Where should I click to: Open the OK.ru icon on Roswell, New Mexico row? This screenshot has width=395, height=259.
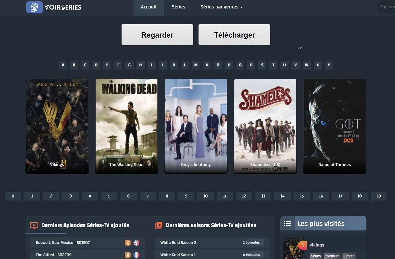(128, 243)
